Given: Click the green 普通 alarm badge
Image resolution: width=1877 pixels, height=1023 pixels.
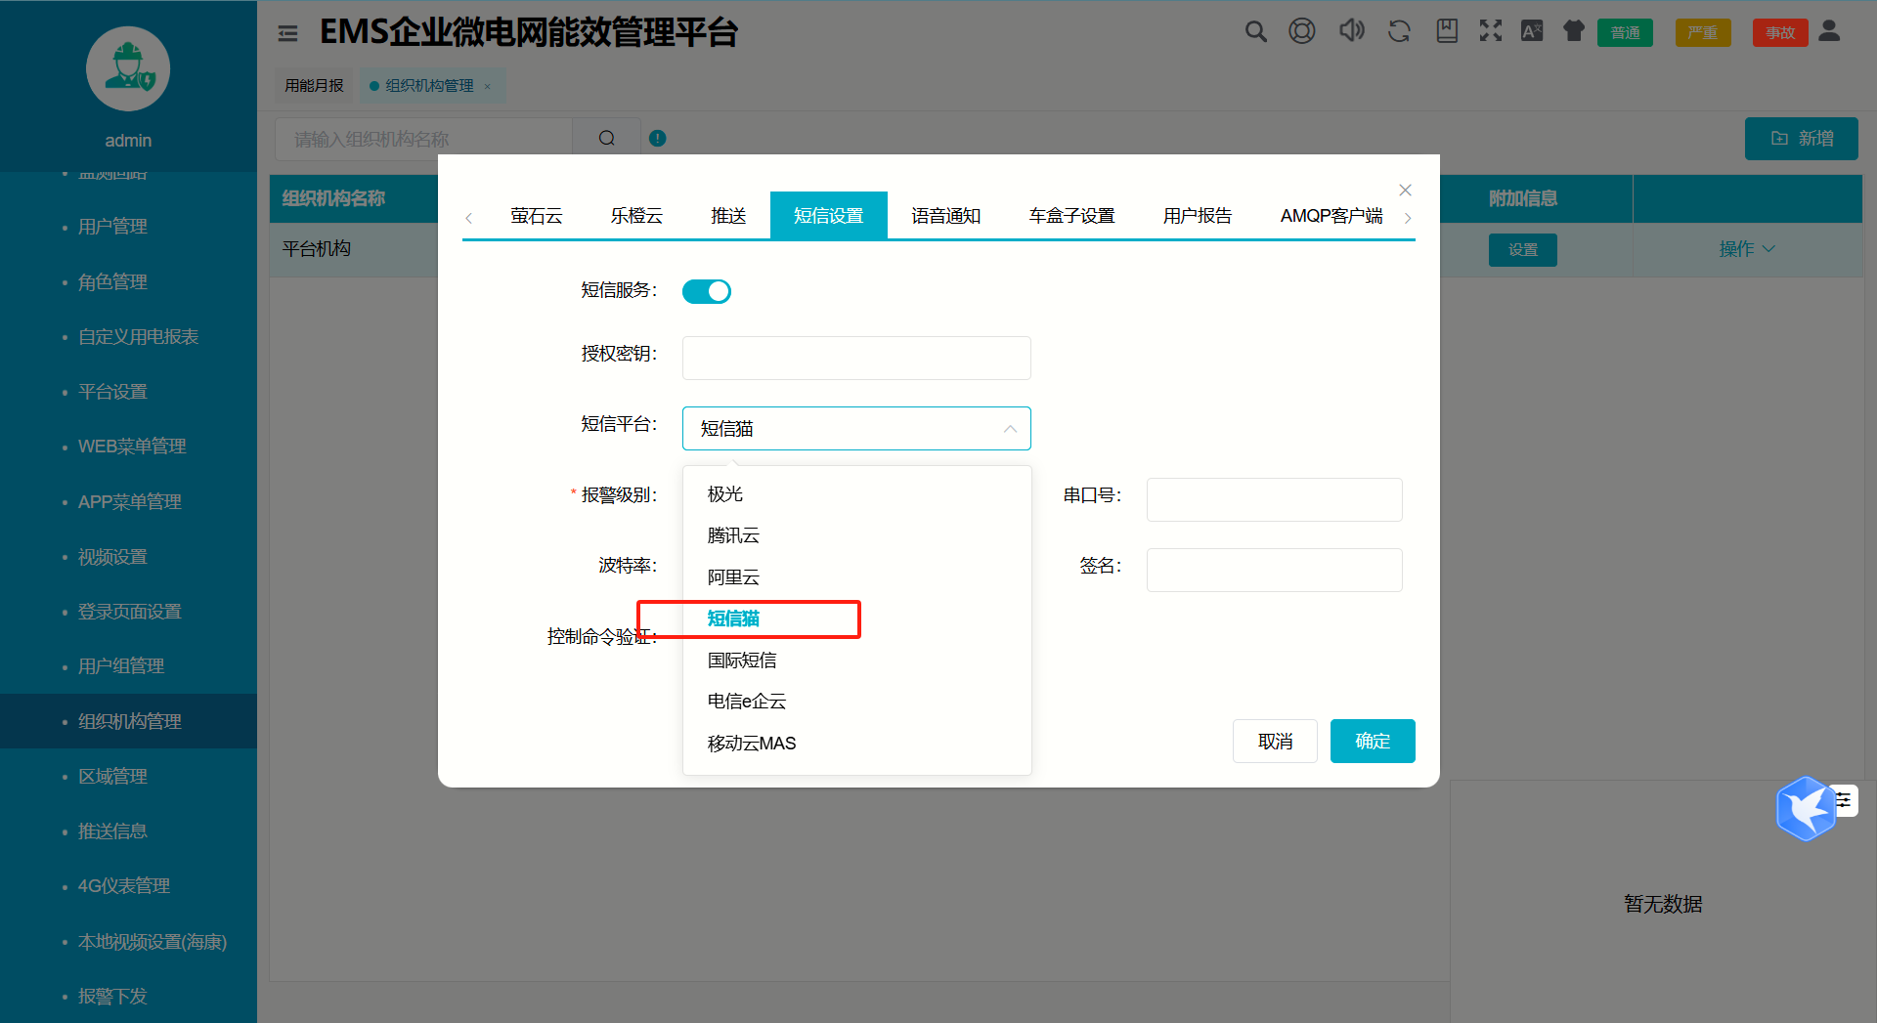Looking at the screenshot, I should [1625, 33].
